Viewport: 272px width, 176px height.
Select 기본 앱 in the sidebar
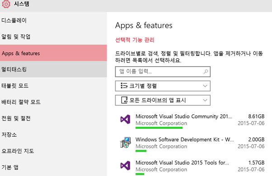click(x=53, y=167)
